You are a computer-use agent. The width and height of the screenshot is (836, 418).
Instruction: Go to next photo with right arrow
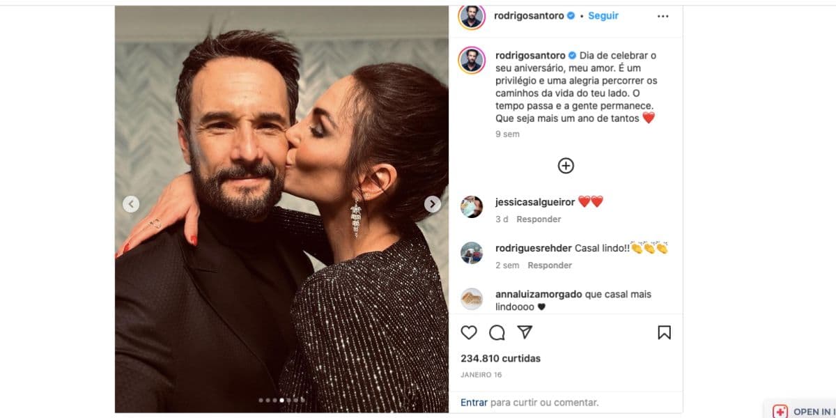click(433, 203)
